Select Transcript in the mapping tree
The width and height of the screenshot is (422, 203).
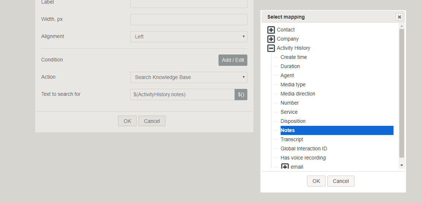point(292,139)
